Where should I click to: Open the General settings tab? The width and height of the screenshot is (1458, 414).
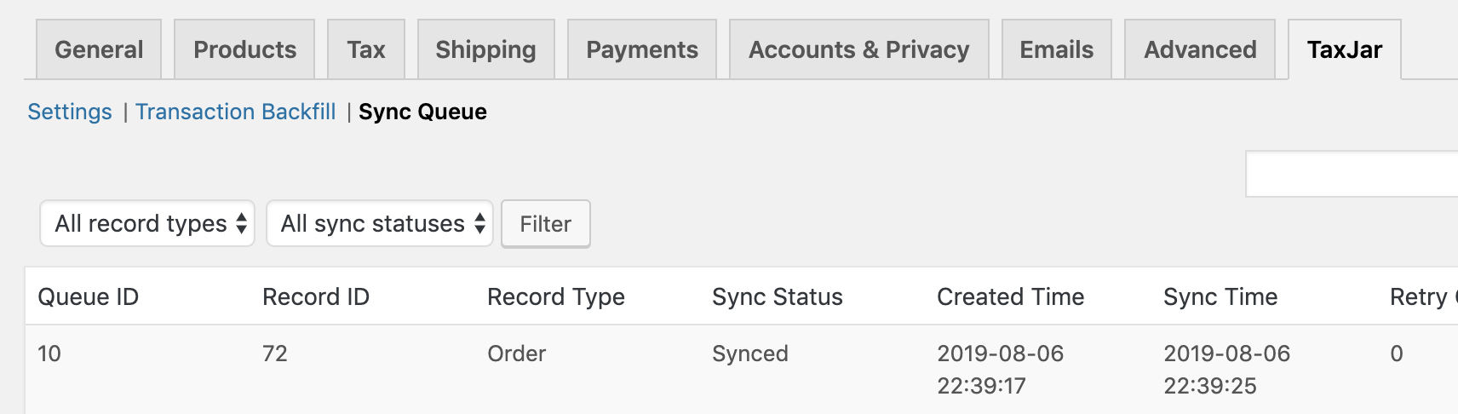point(99,49)
